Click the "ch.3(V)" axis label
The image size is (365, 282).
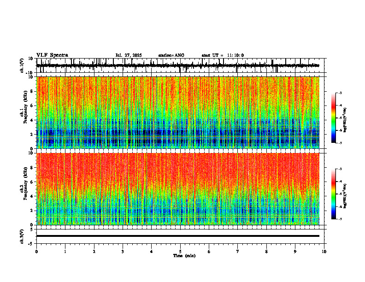(22, 236)
